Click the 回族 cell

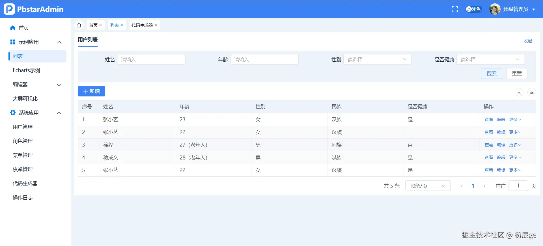point(365,145)
